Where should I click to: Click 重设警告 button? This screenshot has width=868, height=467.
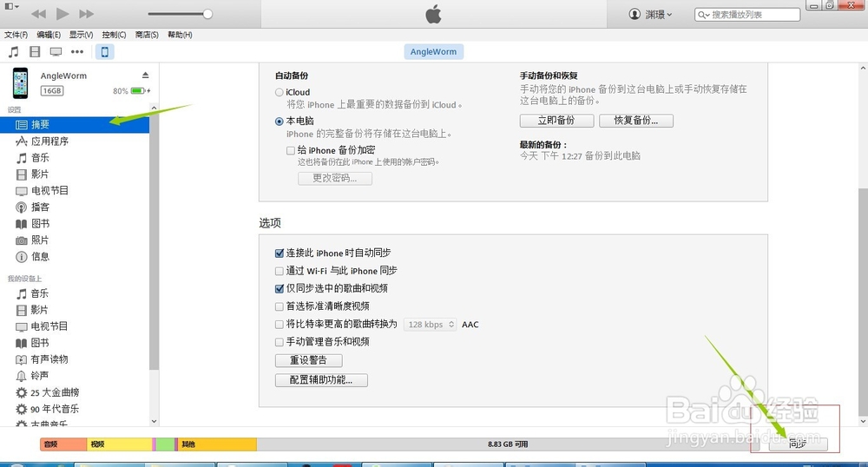309,360
